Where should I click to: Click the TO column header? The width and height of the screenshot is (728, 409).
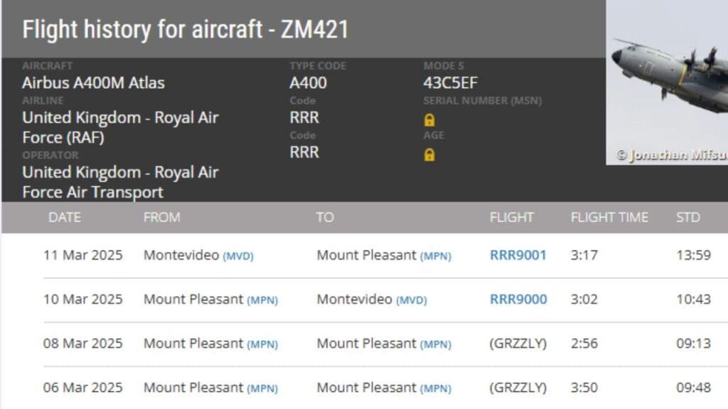[x=325, y=217]
